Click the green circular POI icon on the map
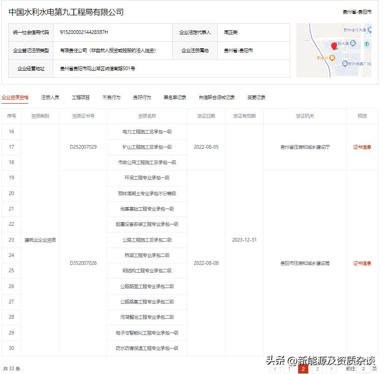The height and width of the screenshot is (374, 384). click(366, 44)
